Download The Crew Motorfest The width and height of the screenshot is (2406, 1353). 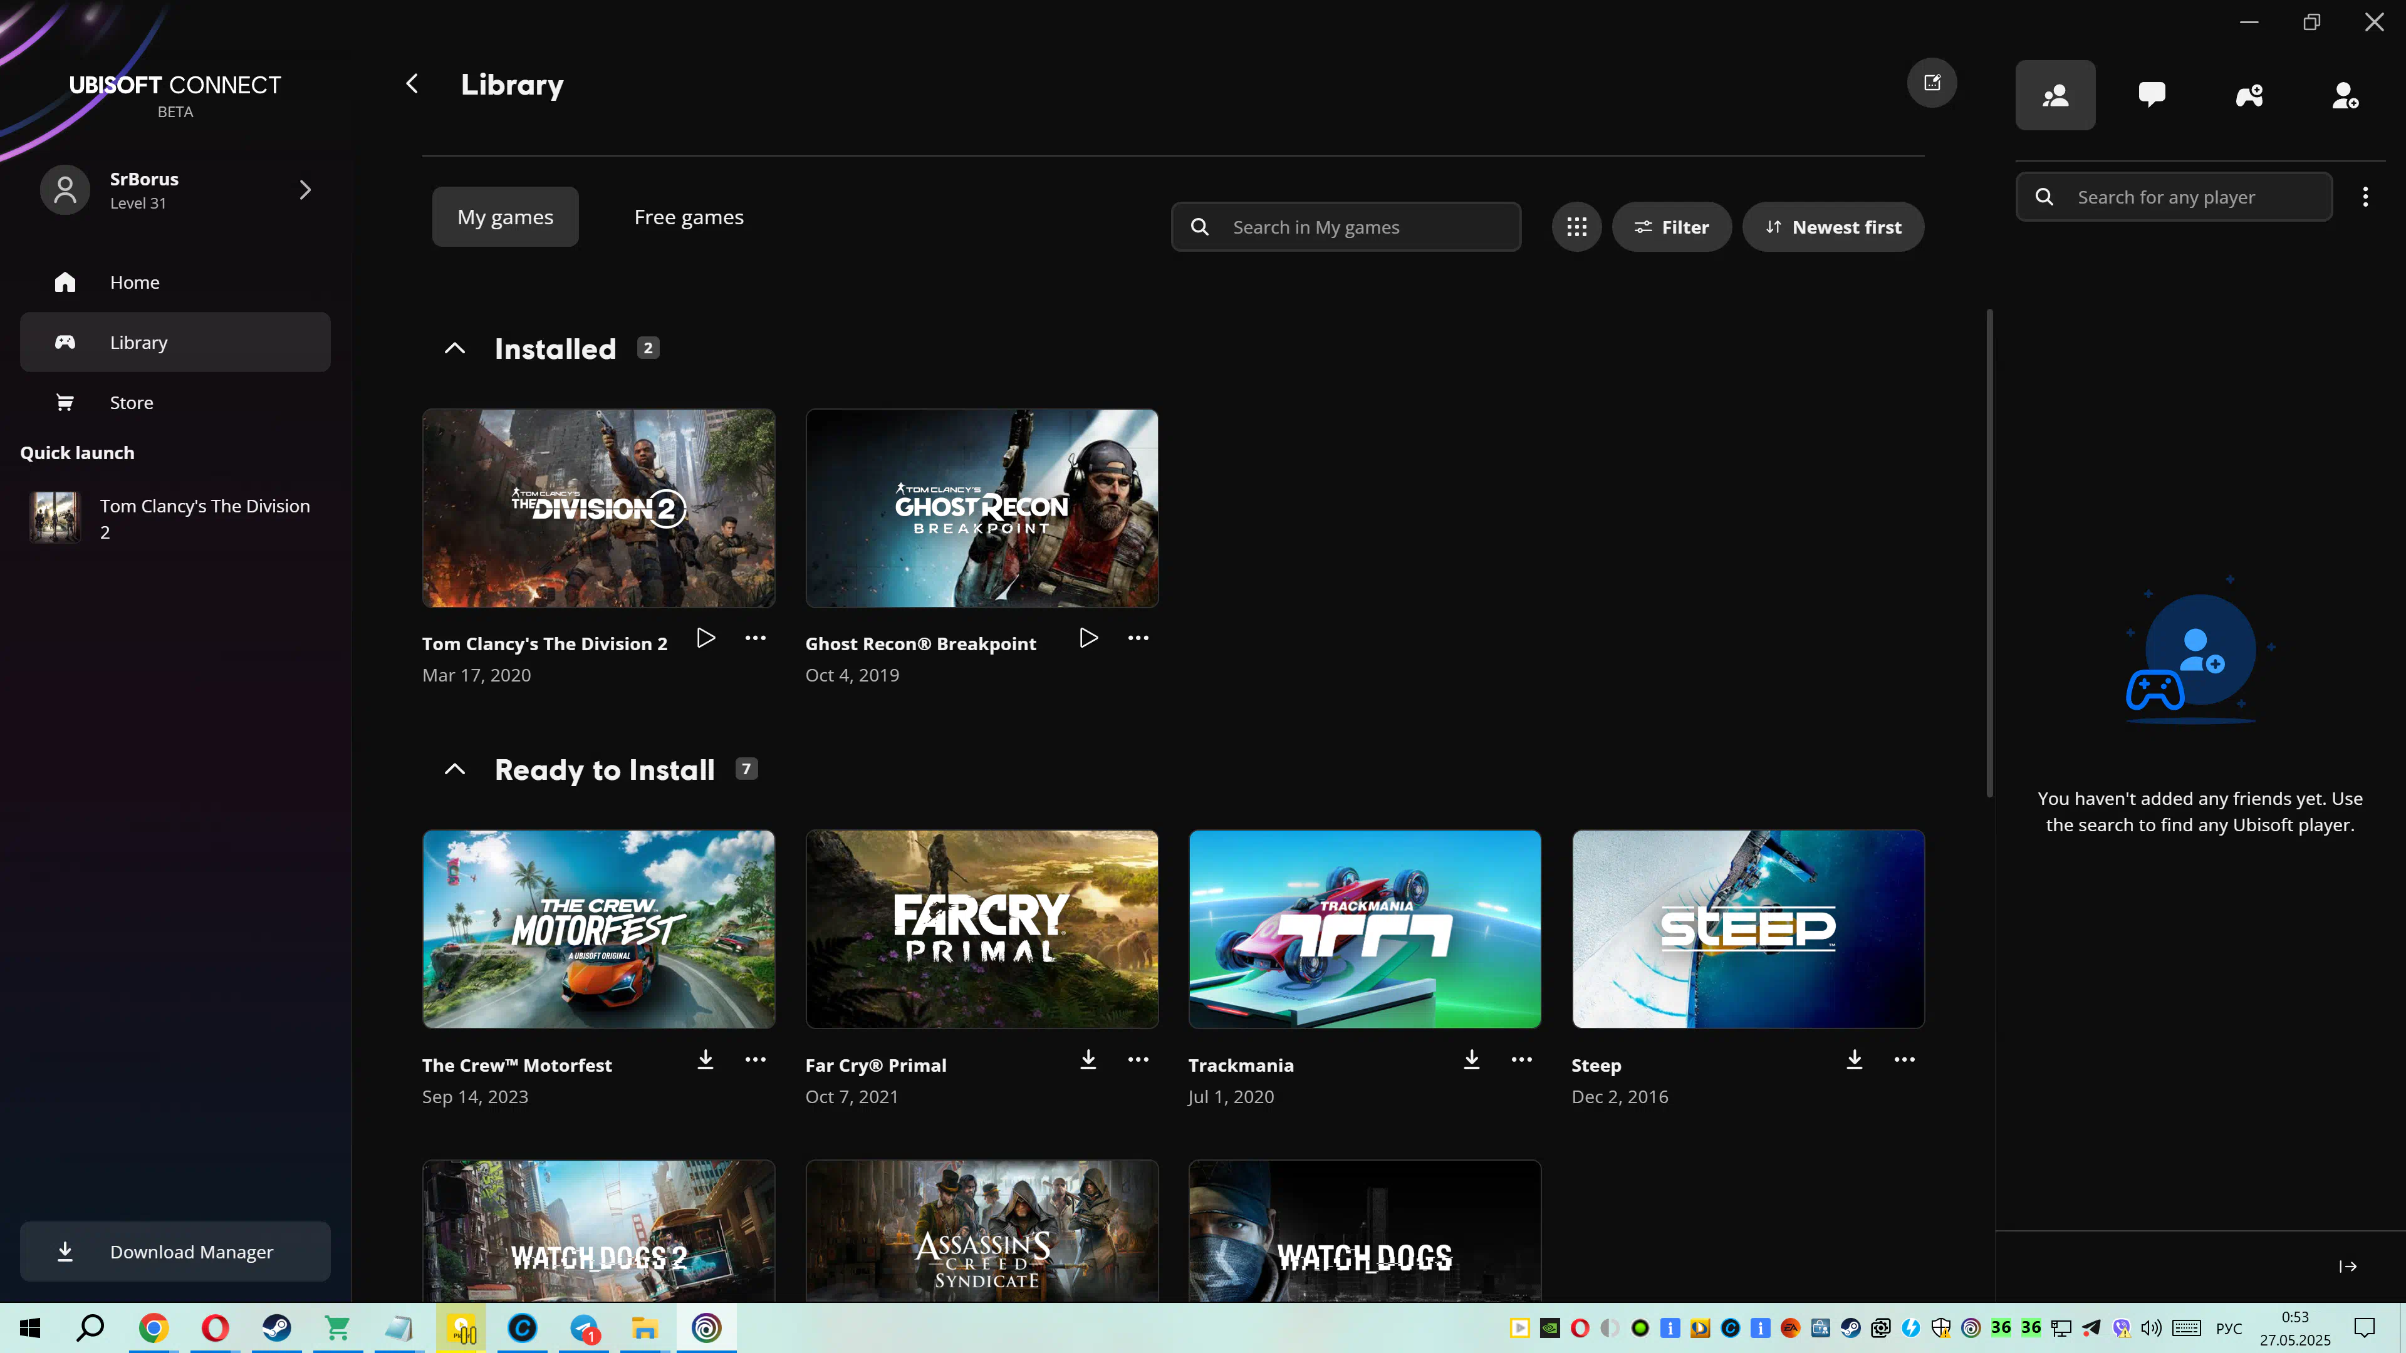[706, 1060]
